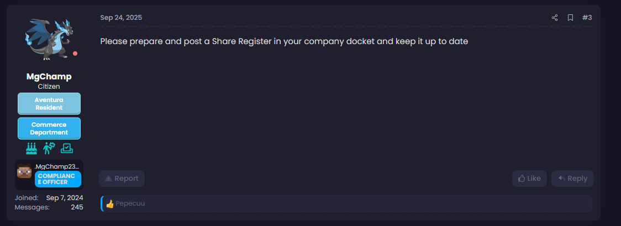Click the Sep 24, 2025 post date

click(121, 18)
